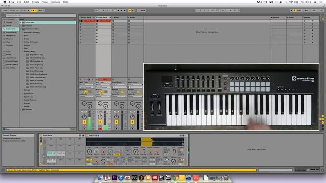
Task: Start playback with the green Play button
Action: click(115, 10)
